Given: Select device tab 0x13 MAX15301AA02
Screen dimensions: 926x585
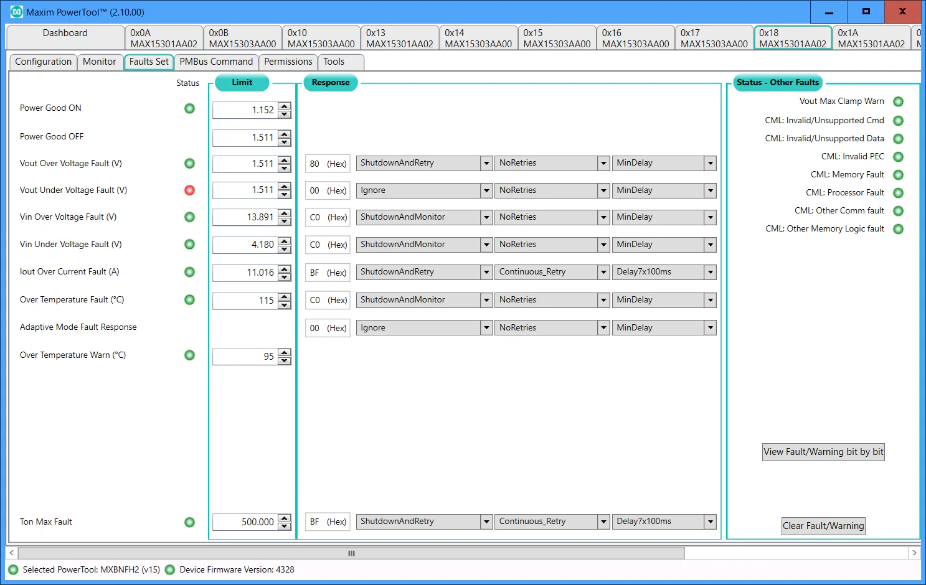Looking at the screenshot, I should pos(400,38).
